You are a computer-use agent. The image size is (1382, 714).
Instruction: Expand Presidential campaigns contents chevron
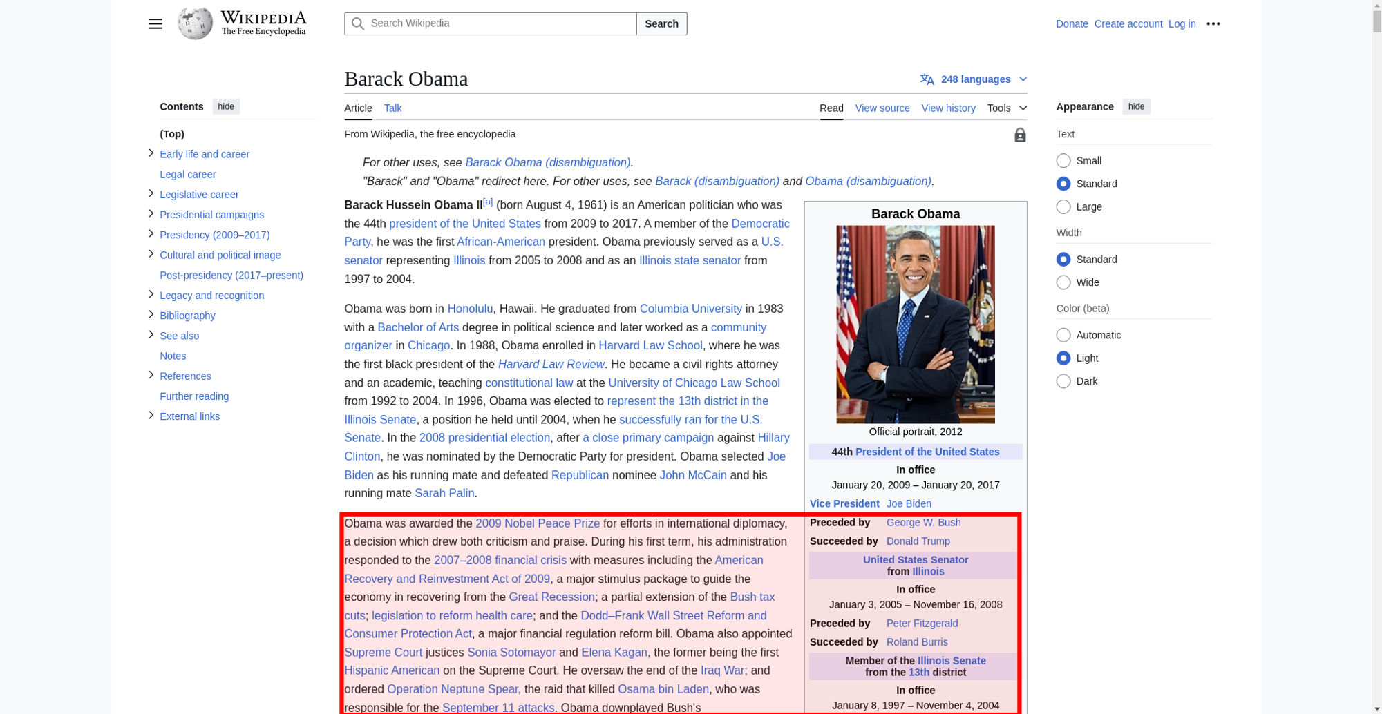151,213
